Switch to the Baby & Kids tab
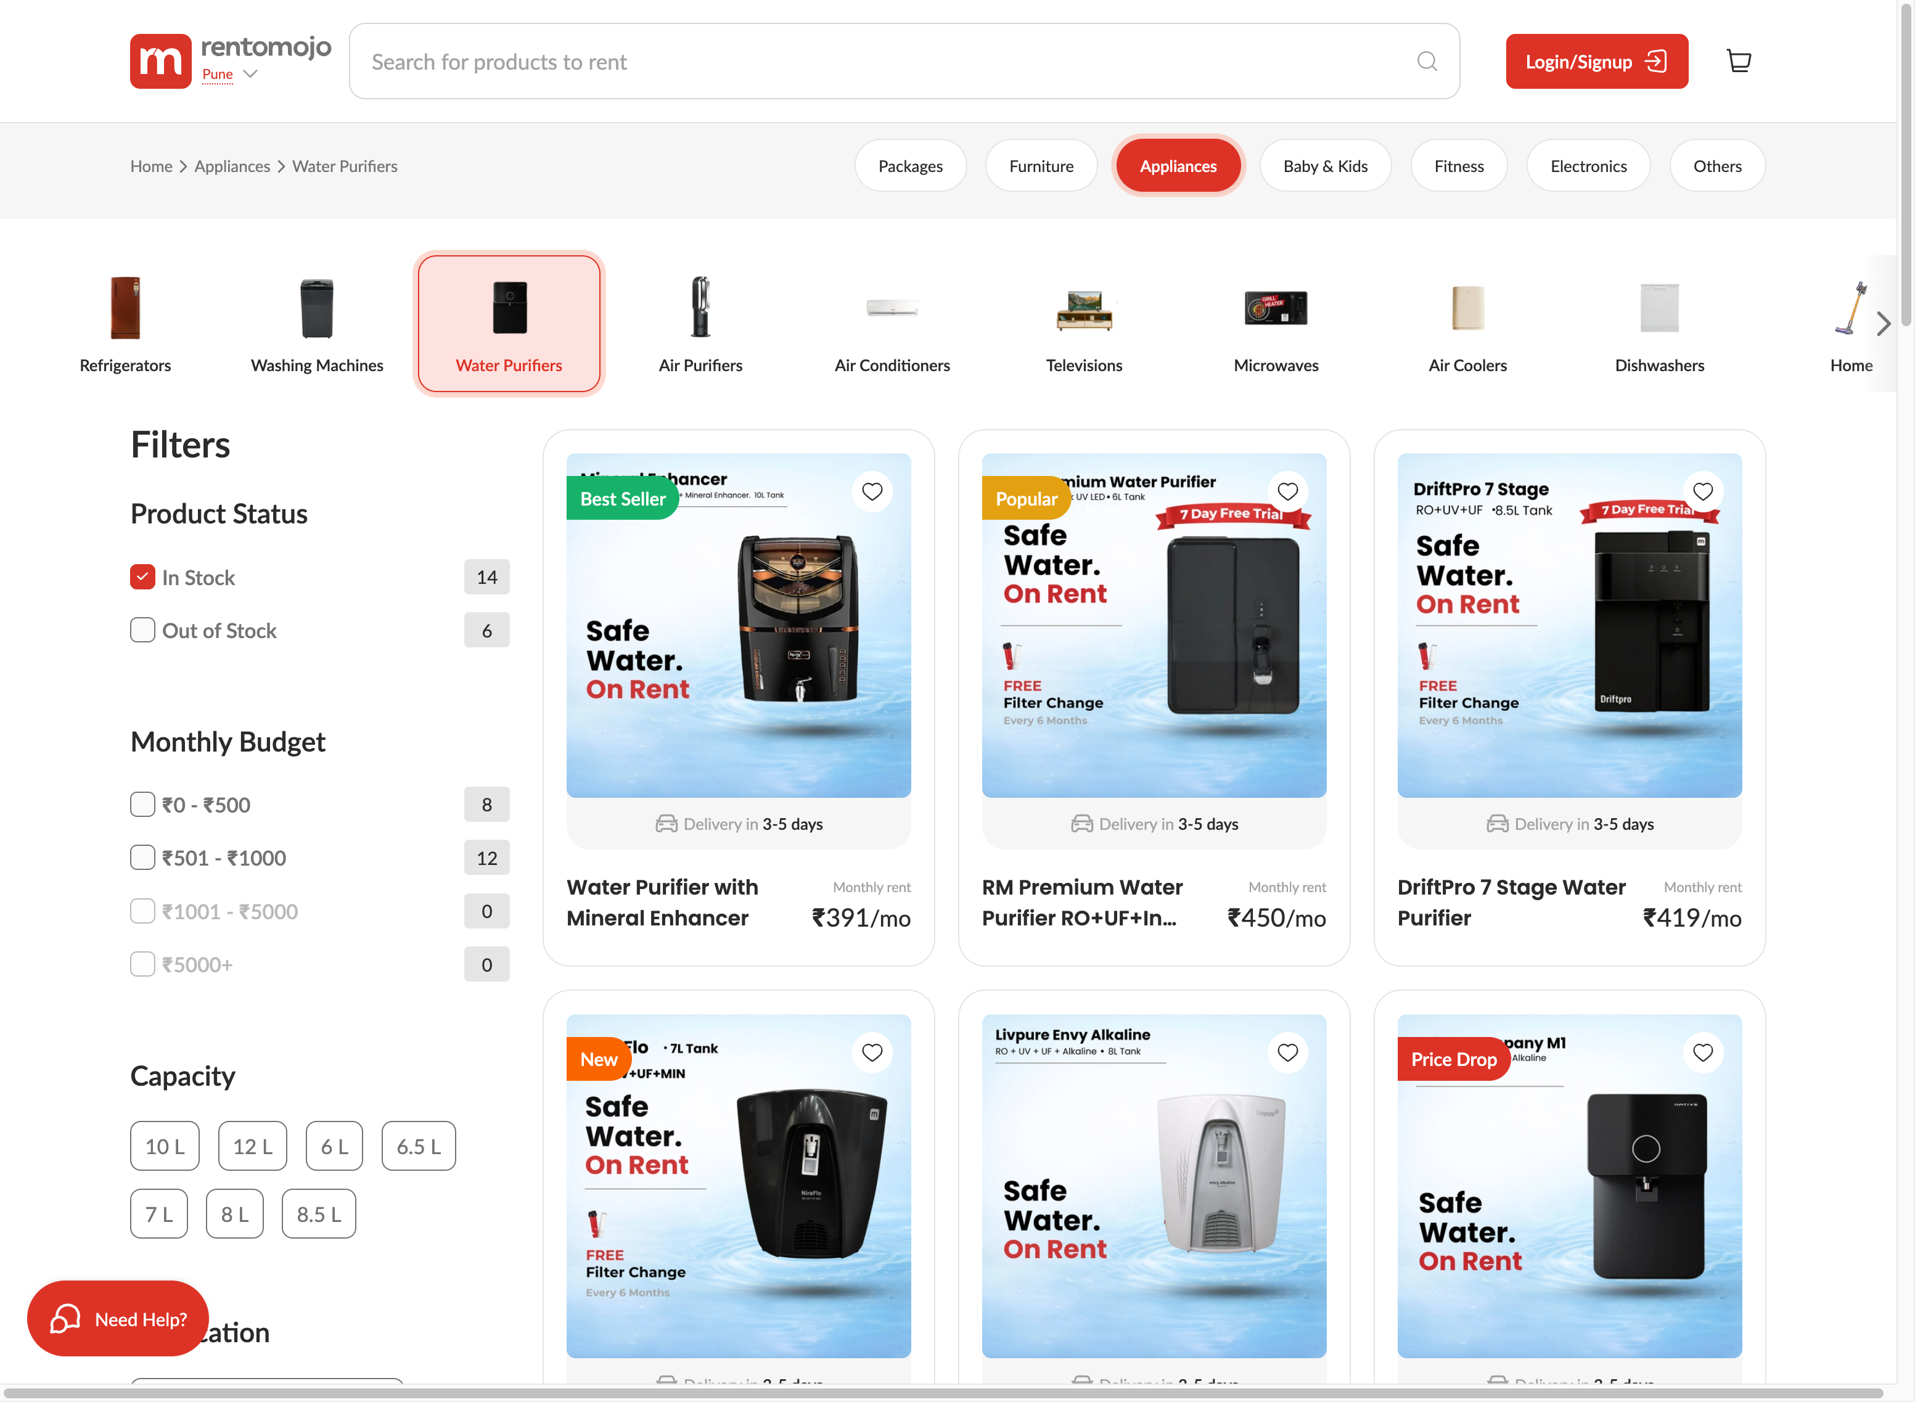Image resolution: width=1915 pixels, height=1402 pixels. [1326, 166]
